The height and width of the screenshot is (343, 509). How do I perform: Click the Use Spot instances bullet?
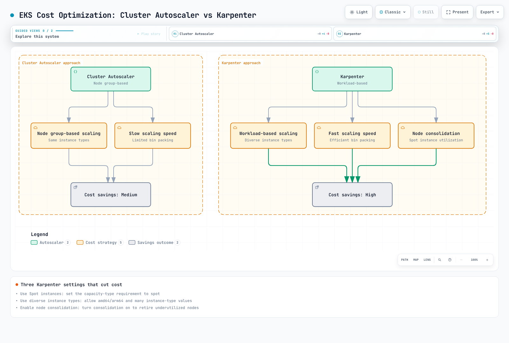(90, 294)
